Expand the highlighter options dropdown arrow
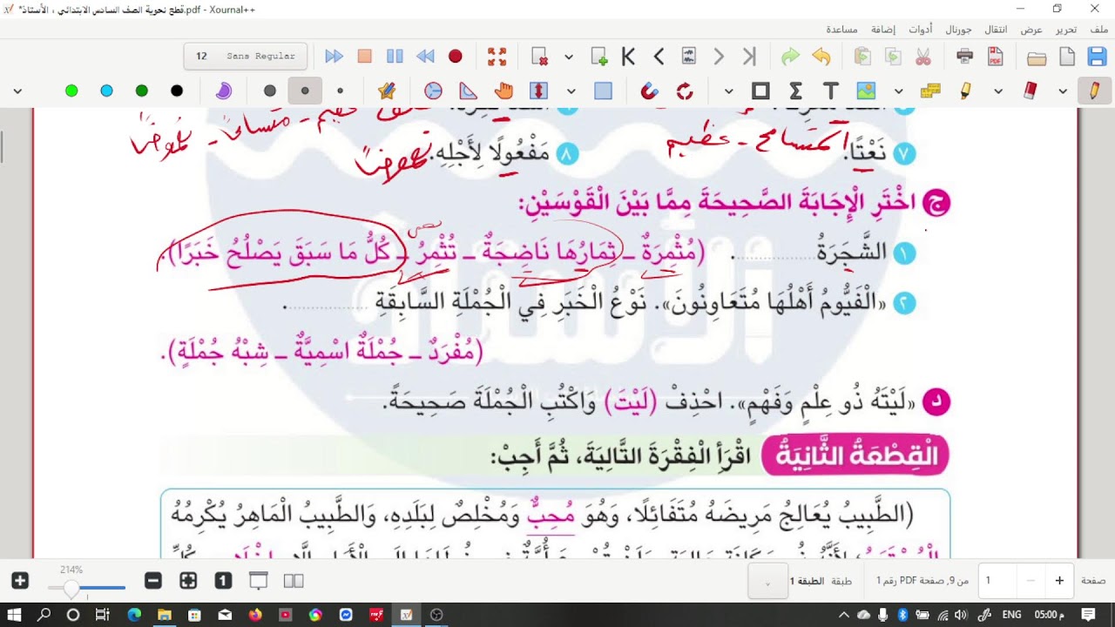This screenshot has height=627, width=1115. click(898, 91)
